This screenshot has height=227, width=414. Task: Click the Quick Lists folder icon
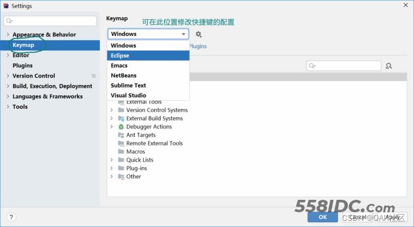coord(121,160)
